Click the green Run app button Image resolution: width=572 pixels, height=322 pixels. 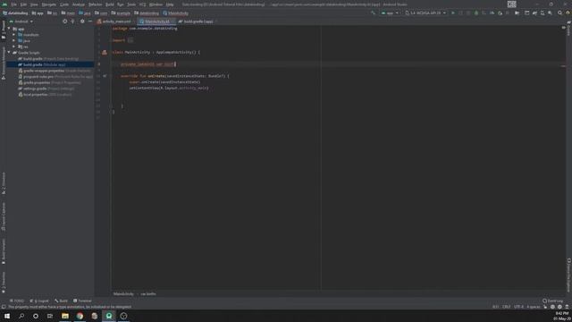coord(453,13)
